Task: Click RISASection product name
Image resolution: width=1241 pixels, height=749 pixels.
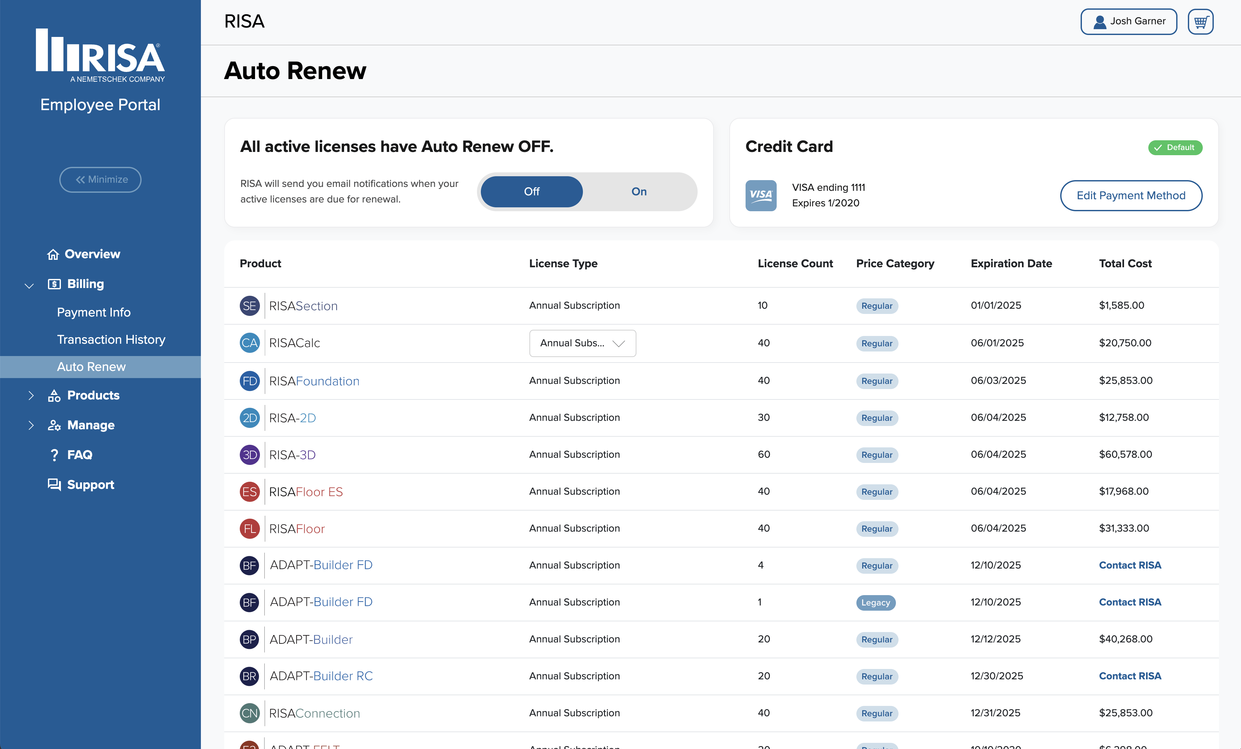Action: pos(303,306)
